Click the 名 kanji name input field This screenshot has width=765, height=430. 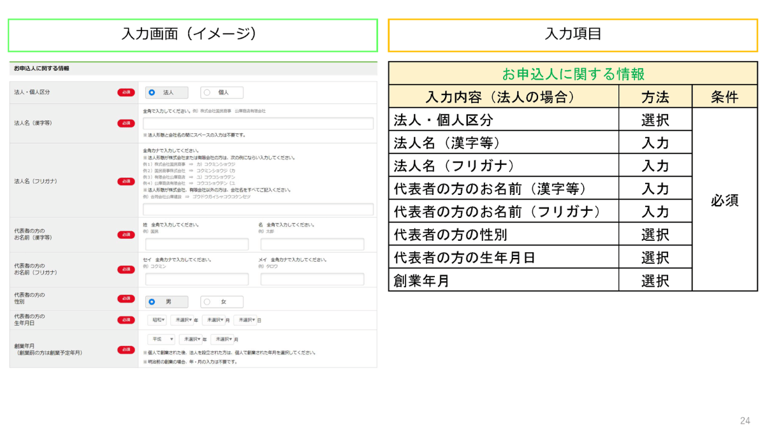point(312,245)
